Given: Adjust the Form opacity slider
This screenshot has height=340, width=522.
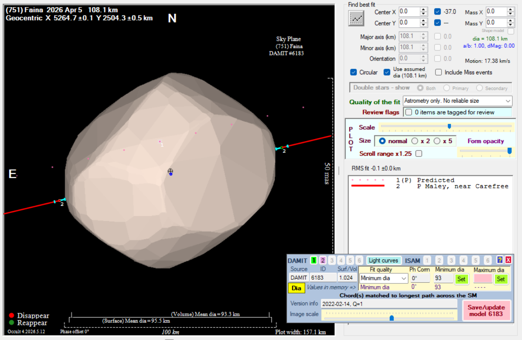Looking at the screenshot, I should [x=486, y=151].
